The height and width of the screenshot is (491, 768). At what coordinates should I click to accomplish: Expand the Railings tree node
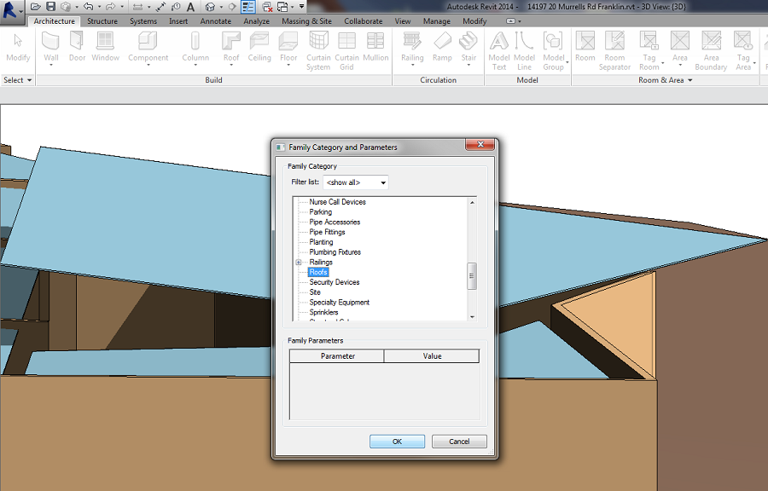coord(299,263)
